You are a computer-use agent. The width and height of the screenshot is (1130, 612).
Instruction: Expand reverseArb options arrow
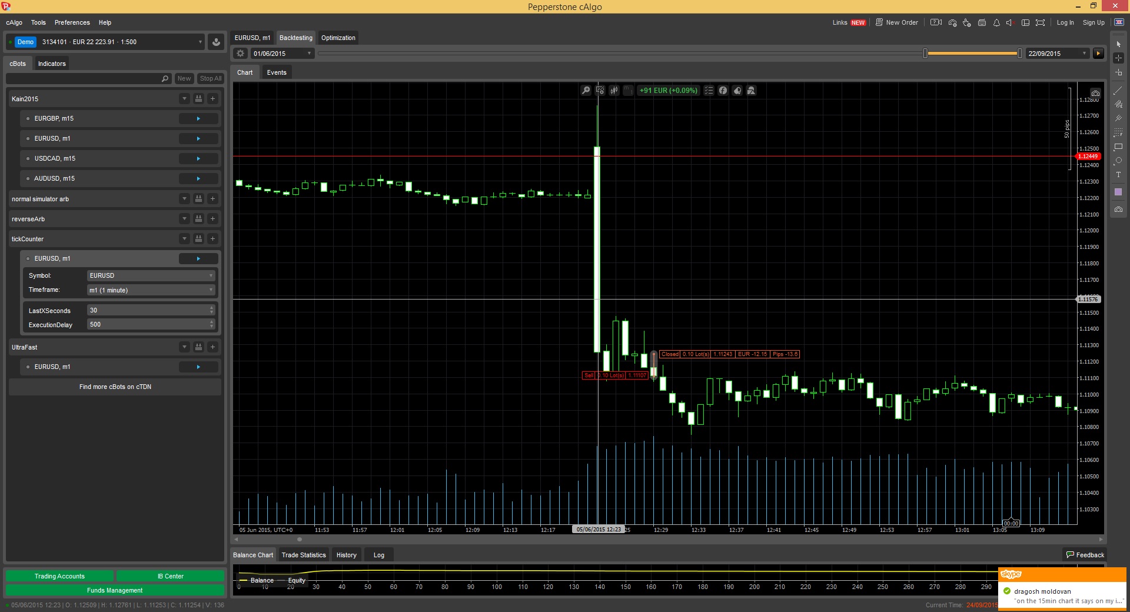coord(184,219)
